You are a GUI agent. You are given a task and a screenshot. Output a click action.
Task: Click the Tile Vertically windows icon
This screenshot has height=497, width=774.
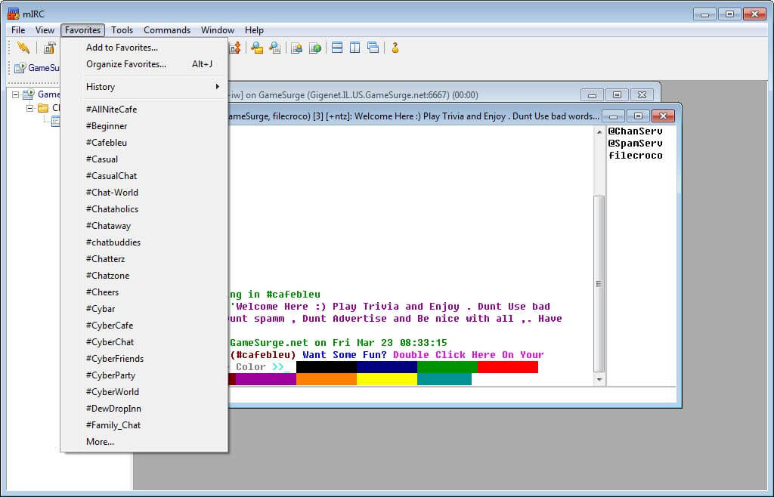[354, 48]
